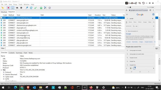Tap the phone browser tab switcher icon
This screenshot has height=90, width=161.
point(150,10)
